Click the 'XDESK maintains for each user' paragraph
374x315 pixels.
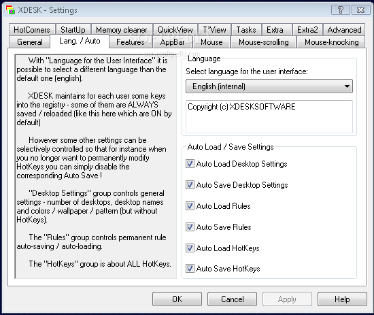point(94,109)
